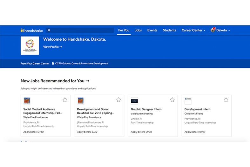Click the document icon beside CCPD Guide
This screenshot has width=250, height=167.
53,63
